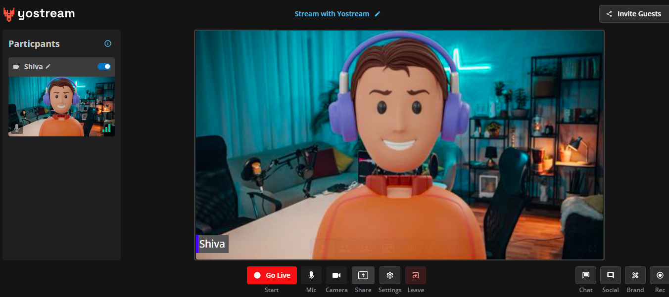Screen dimensions: 669x297
Task: Open the Settings gear
Action: tap(390, 275)
